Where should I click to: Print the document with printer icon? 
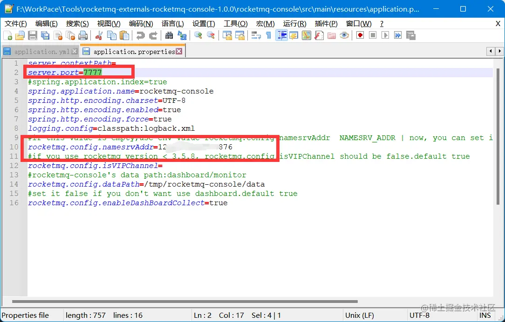pos(83,35)
